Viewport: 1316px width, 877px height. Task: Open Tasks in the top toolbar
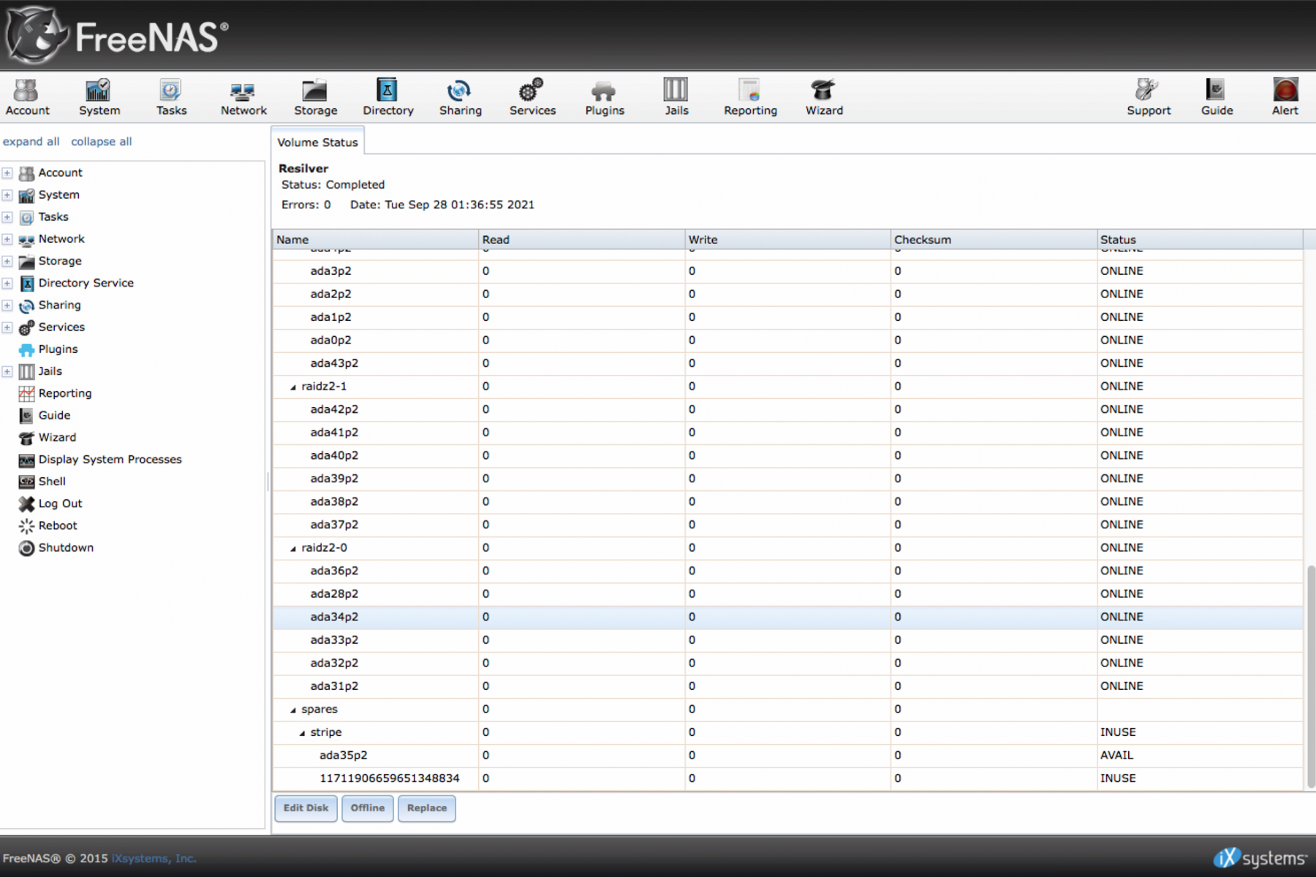click(x=171, y=97)
